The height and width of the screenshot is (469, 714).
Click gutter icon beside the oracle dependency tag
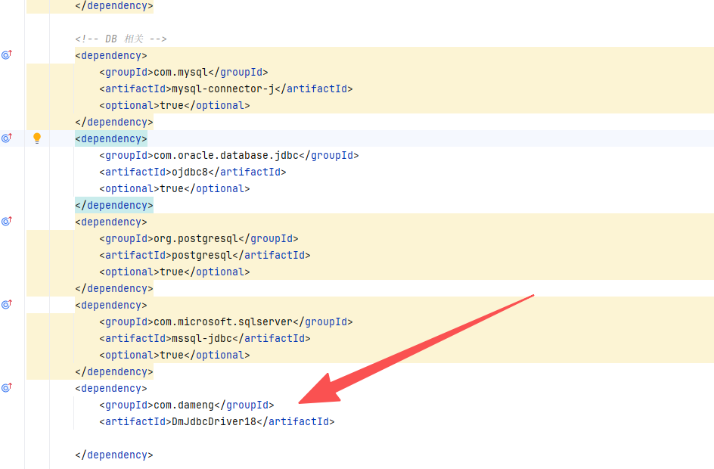pyautogui.click(x=7, y=138)
